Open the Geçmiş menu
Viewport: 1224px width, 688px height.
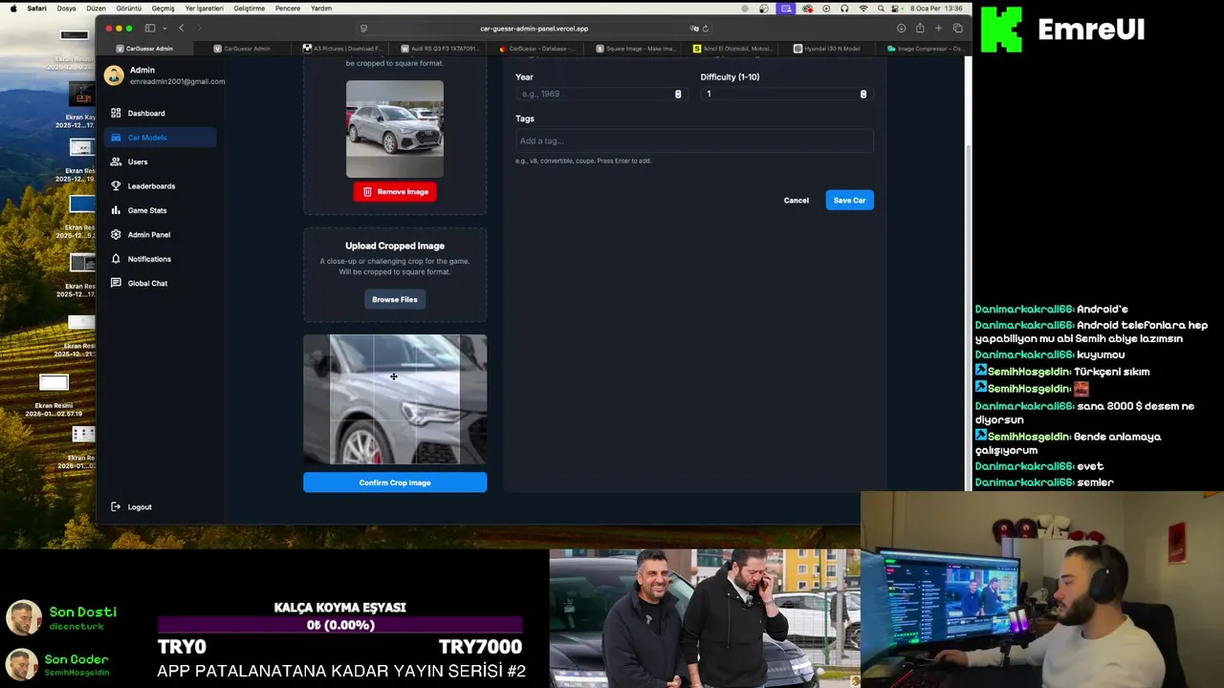(x=164, y=9)
